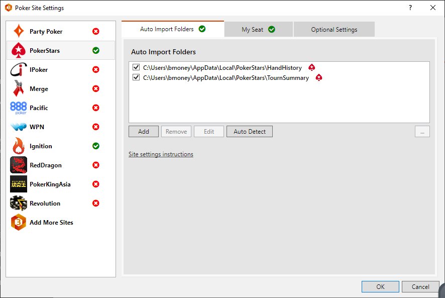
Task: Open the My Seat tab
Action: coord(258,29)
